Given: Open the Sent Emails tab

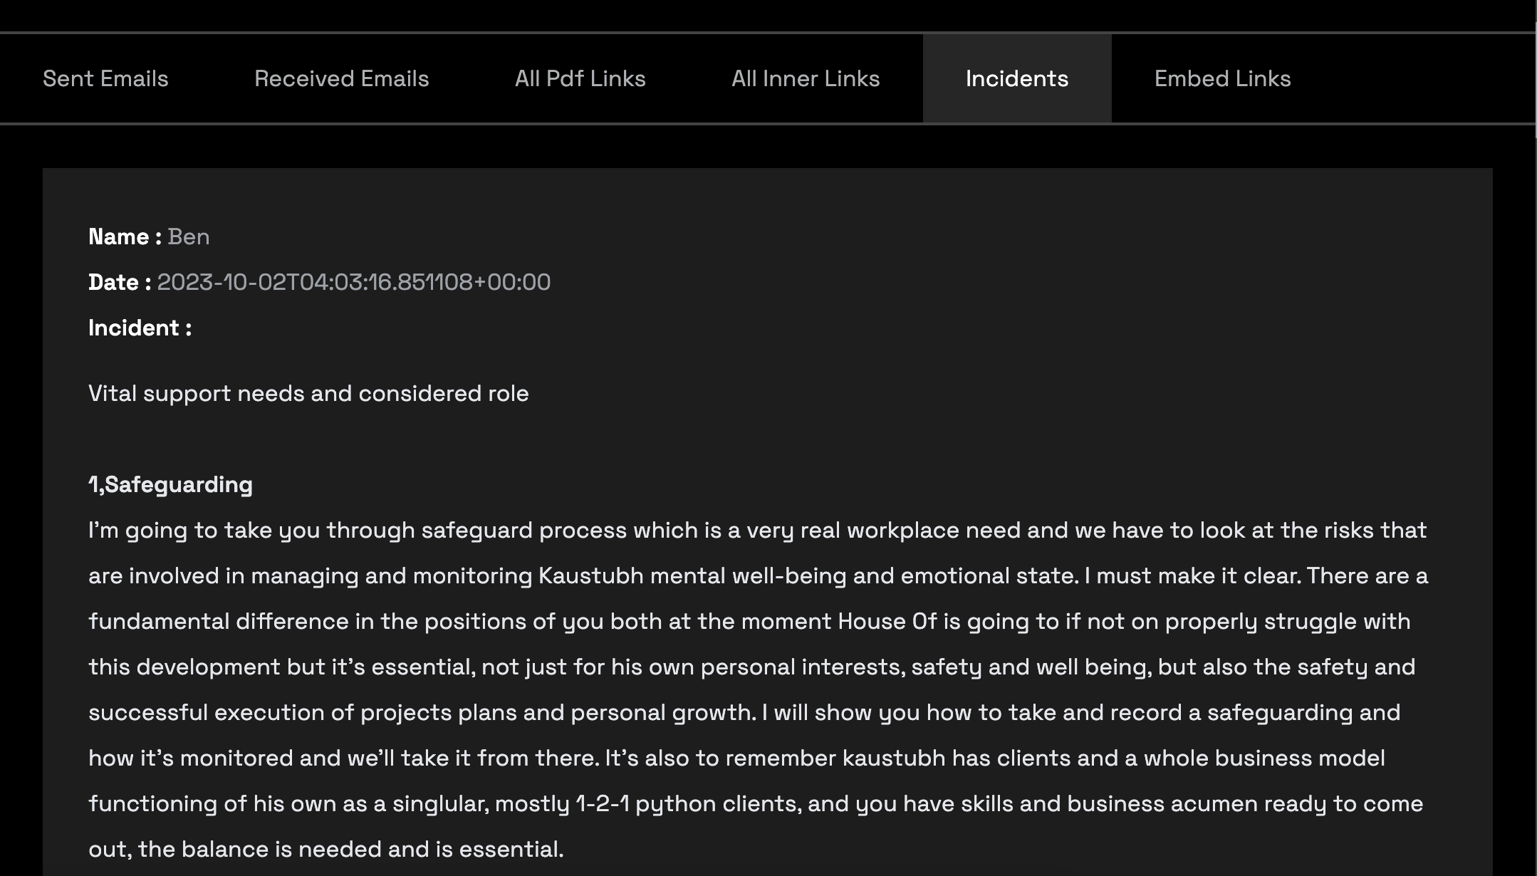Looking at the screenshot, I should pos(105,78).
